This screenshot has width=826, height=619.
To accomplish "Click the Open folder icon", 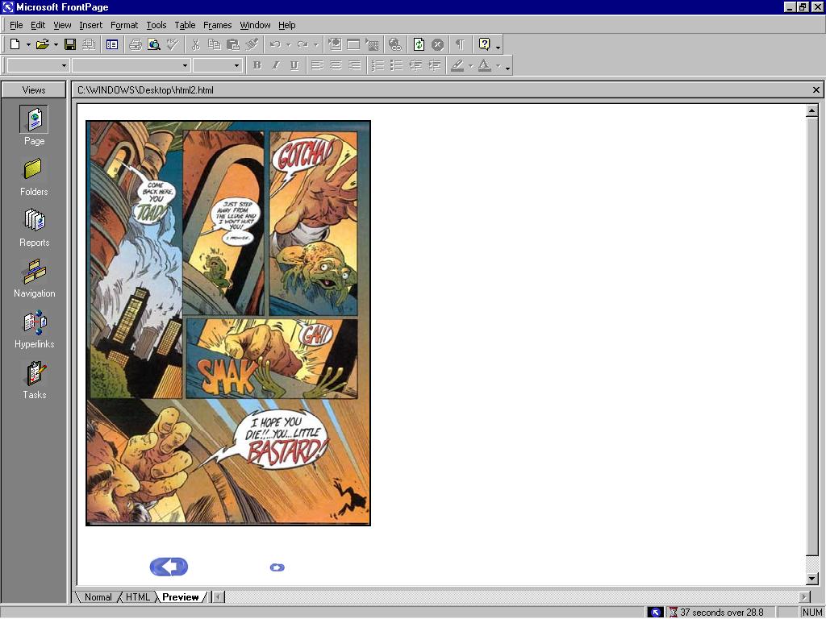I will pos(43,45).
